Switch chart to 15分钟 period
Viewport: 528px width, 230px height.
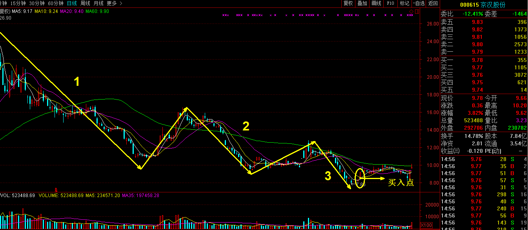point(17,3)
